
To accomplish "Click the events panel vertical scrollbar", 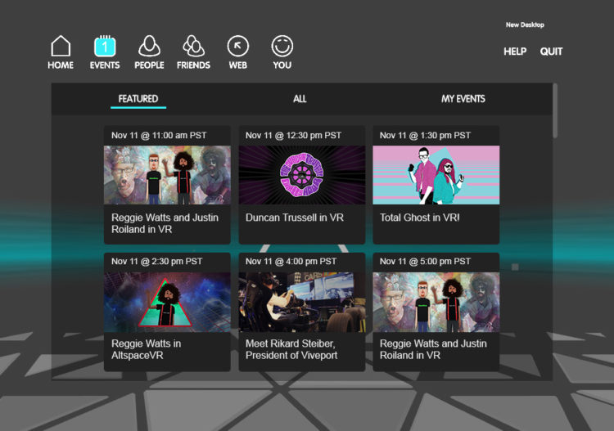I will (555, 110).
